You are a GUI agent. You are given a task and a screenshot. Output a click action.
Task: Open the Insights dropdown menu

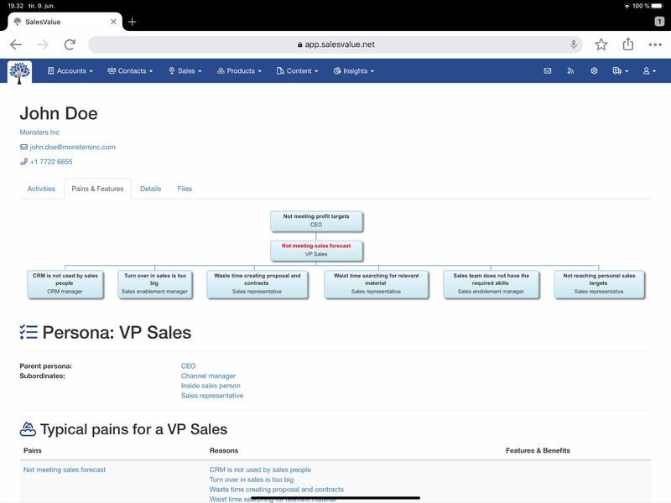click(x=354, y=71)
